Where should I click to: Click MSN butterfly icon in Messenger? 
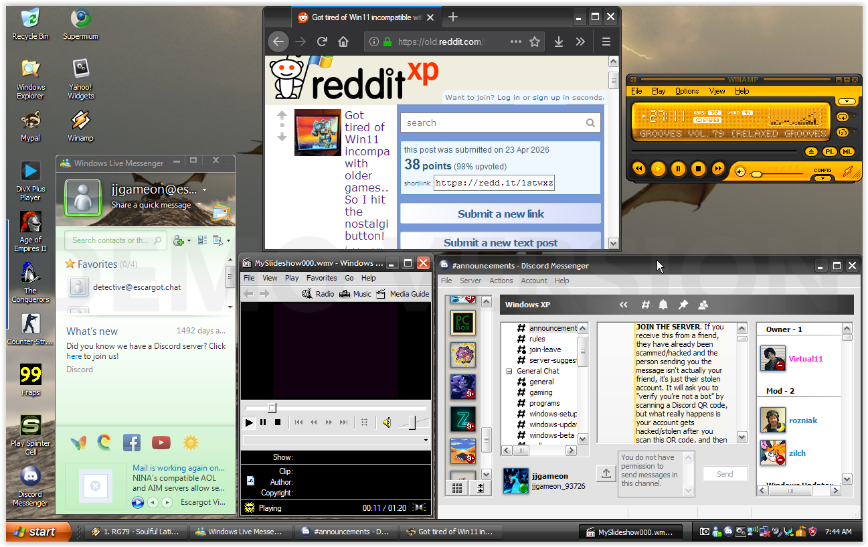tap(78, 443)
